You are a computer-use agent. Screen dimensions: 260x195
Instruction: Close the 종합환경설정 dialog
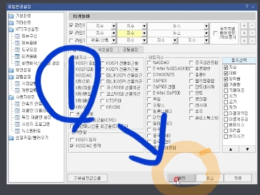(253, 7)
